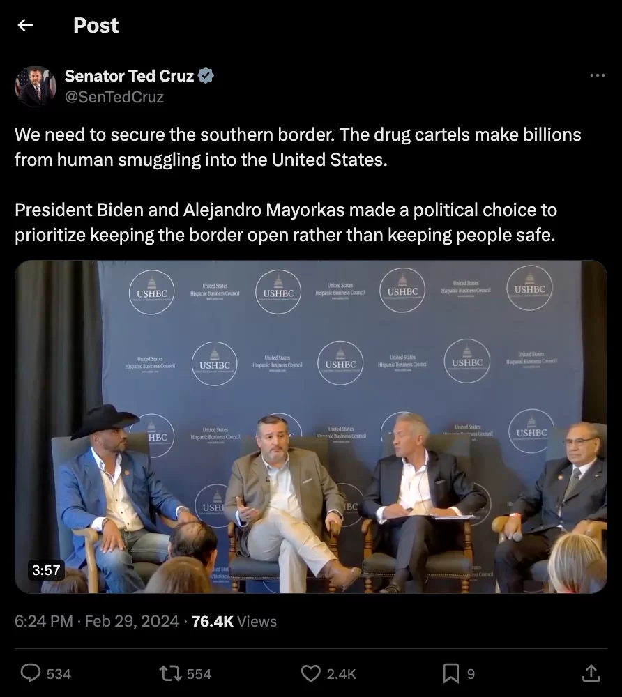Repost using the retweet arrows icon
The image size is (622, 697).
pos(171,673)
